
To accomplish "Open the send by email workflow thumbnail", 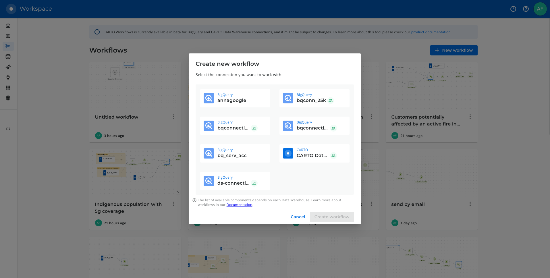I will 431,173.
